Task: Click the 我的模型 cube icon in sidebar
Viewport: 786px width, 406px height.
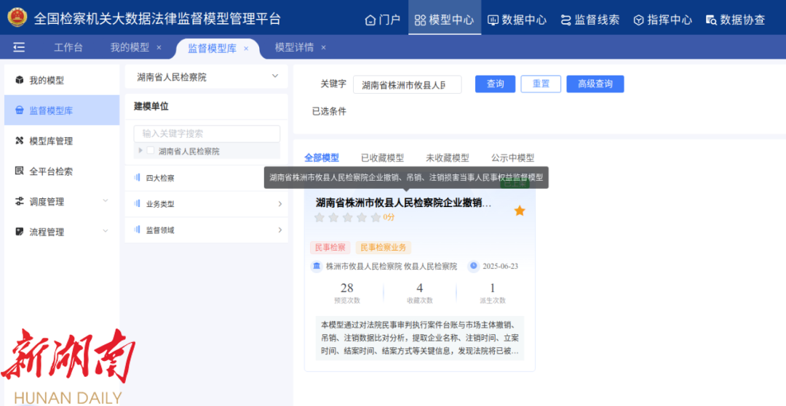Action: tap(19, 80)
